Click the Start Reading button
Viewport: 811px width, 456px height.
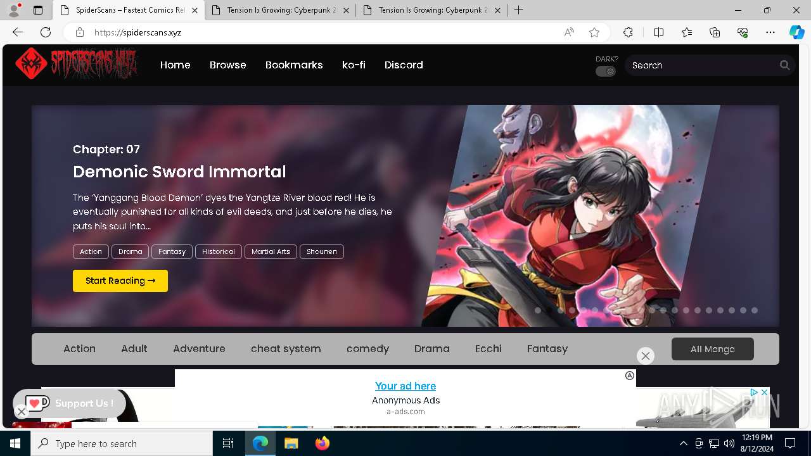120,281
